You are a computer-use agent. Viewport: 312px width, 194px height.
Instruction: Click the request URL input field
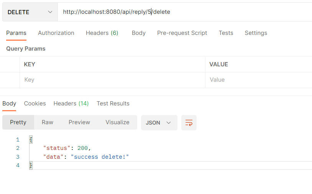coord(185,12)
